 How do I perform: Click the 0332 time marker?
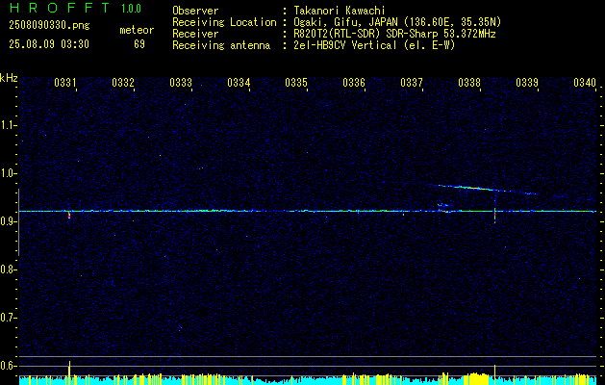tap(123, 82)
